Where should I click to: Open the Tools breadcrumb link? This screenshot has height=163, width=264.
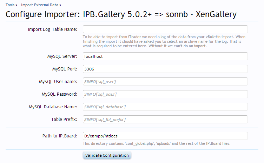(10, 5)
